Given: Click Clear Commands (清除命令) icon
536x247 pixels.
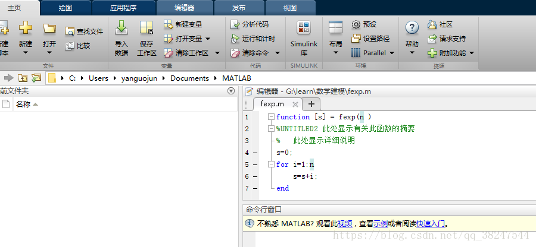Looking at the screenshot, I should point(235,53).
